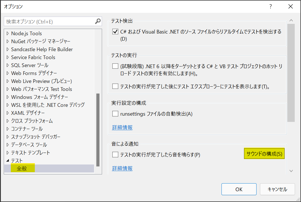Expand Windows フォーム デザイナー node
This screenshot has height=202, width=301.
8,97
